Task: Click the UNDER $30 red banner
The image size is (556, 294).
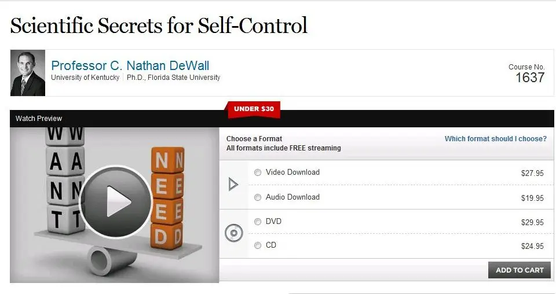Action: point(254,109)
